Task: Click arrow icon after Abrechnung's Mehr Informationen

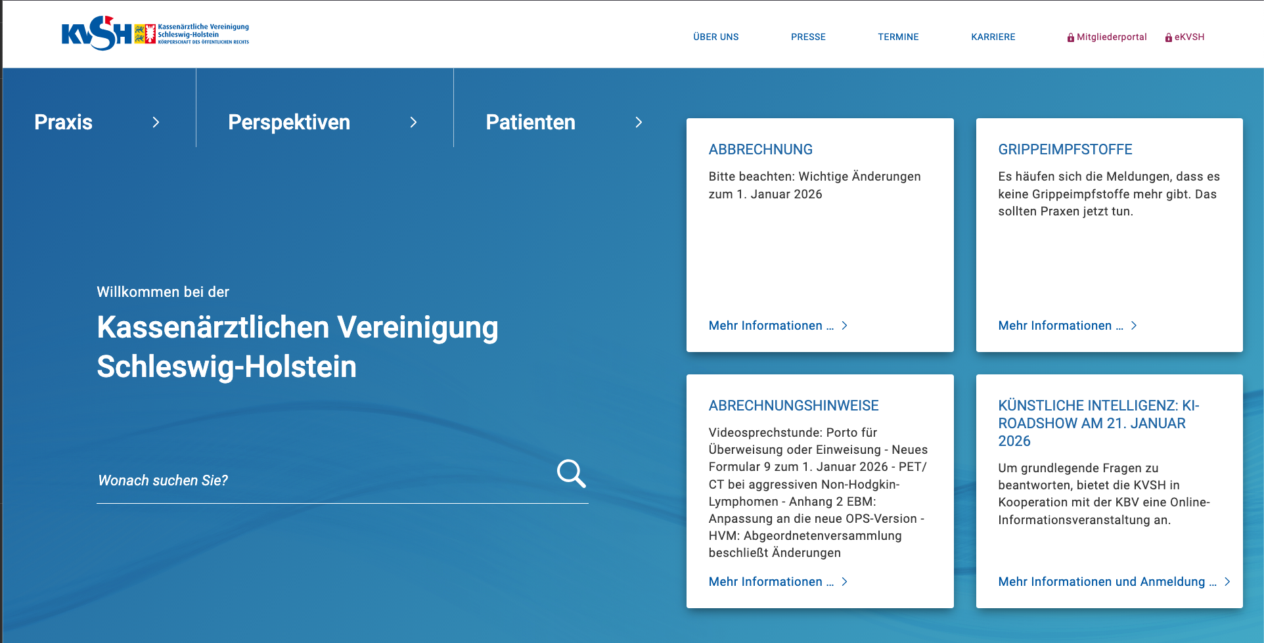Action: coord(845,326)
